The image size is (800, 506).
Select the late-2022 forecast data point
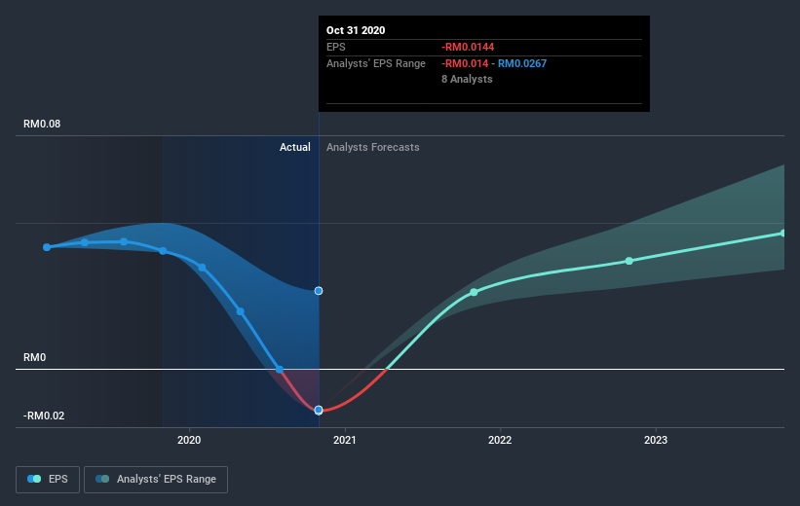(x=629, y=261)
